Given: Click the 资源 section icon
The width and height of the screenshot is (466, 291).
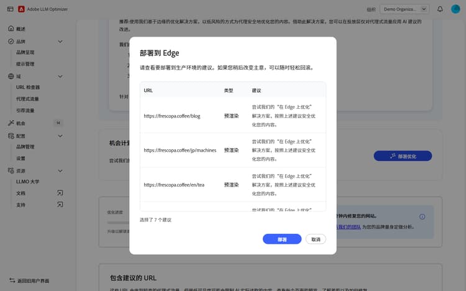Looking at the screenshot, I should (x=11, y=170).
